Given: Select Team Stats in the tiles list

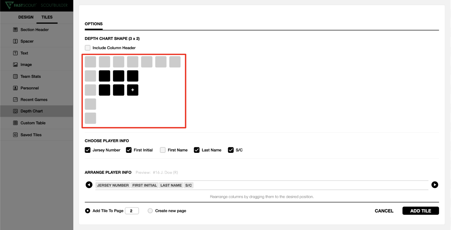Looking at the screenshot, I should tap(36, 77).
